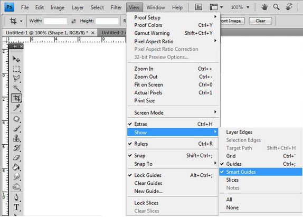Open the File menu
Image resolution: width=303 pixels, height=217 pixels.
pyautogui.click(x=24, y=7)
